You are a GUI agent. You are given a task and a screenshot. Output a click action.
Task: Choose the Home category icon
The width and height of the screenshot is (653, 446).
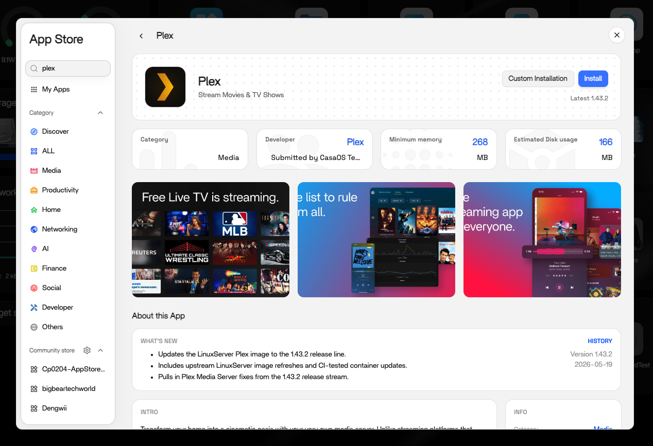tap(34, 210)
